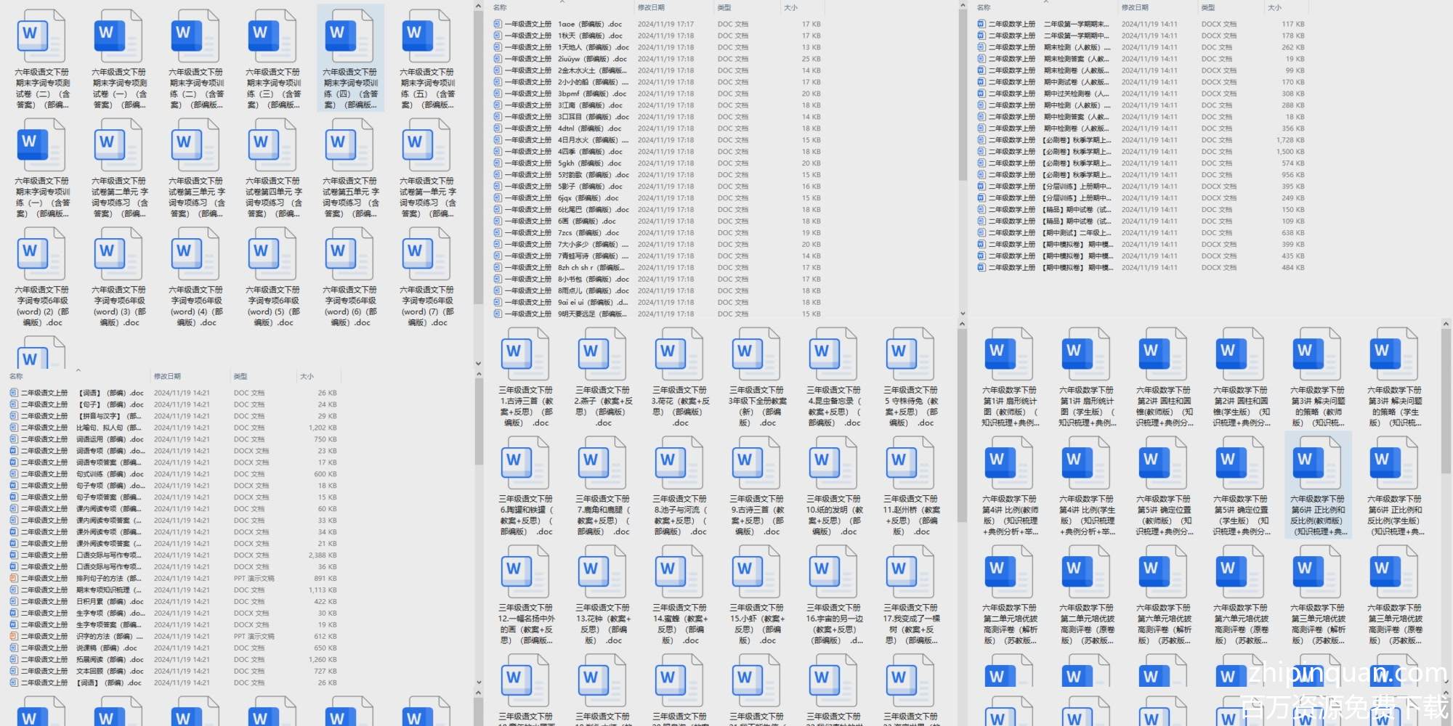Sort 二年级语文上册 list by 大小 column

tap(307, 377)
